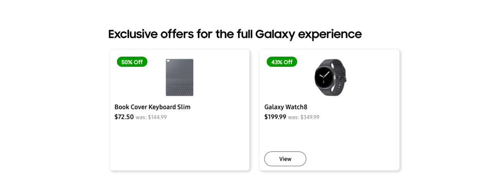Viewport: 496px width, 194px height.
Task: Click the Exclusive offers section heading
Action: [x=235, y=34]
